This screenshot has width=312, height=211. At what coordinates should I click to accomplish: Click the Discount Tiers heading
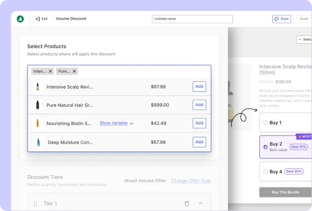point(45,177)
